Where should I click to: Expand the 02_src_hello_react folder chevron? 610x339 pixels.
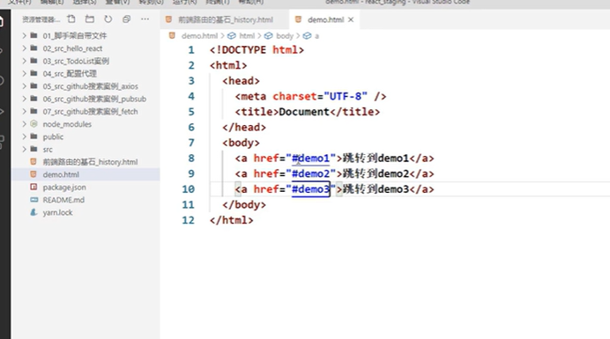click(x=24, y=48)
